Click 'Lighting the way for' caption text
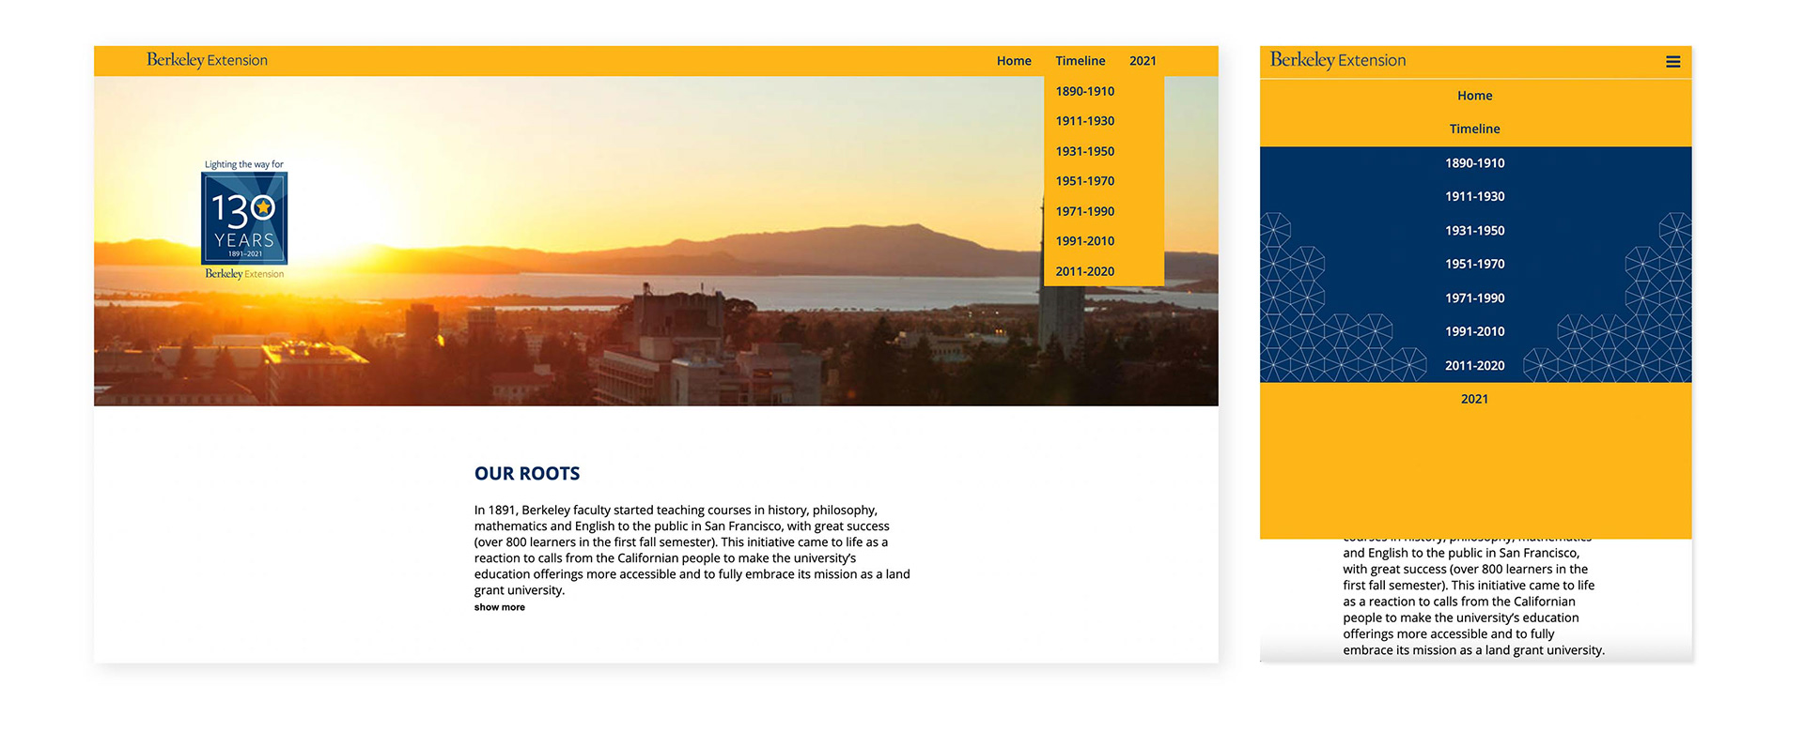Screen dimensions: 1804x732 pos(244,164)
